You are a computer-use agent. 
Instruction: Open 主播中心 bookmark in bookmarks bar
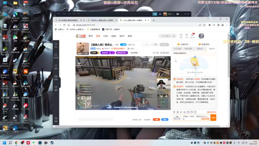60,29
